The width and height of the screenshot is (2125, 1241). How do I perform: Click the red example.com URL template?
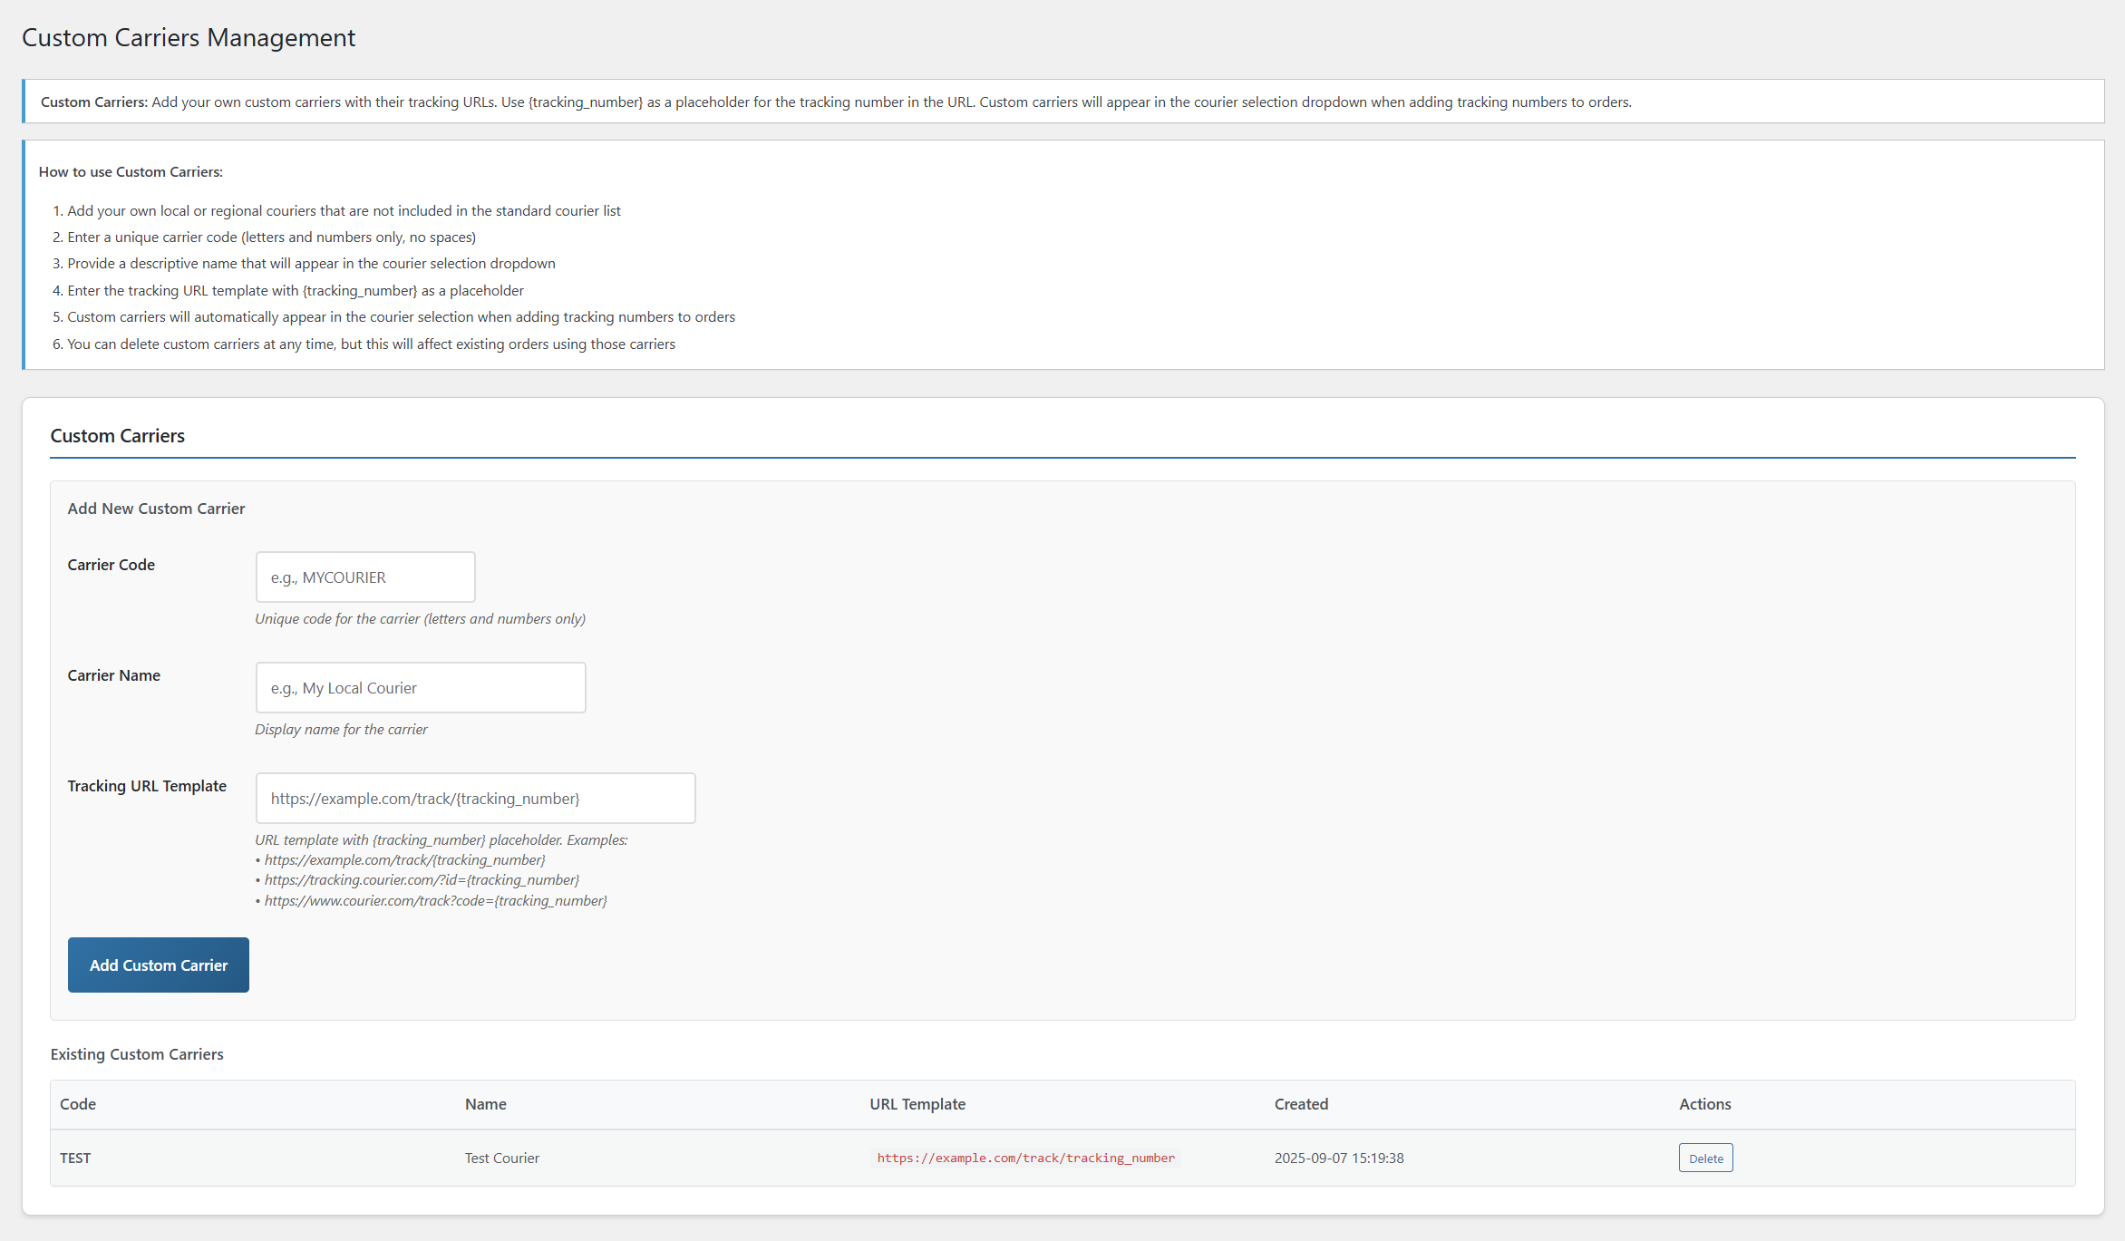[1025, 1159]
